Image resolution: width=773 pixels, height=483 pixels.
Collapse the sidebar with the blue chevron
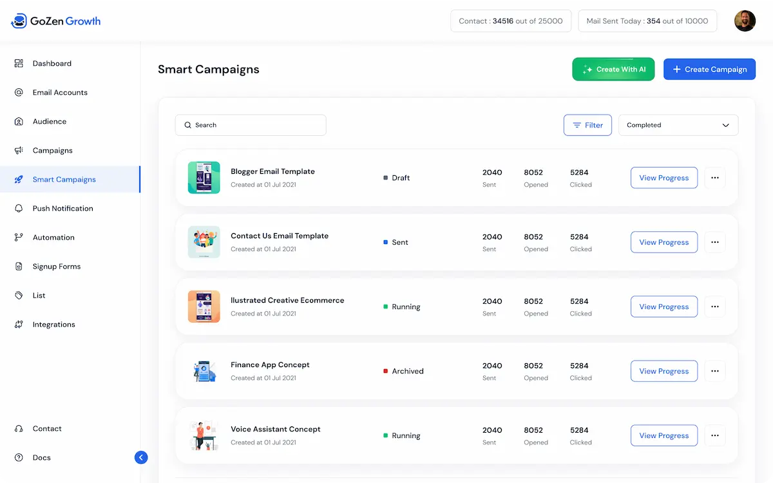tap(141, 457)
